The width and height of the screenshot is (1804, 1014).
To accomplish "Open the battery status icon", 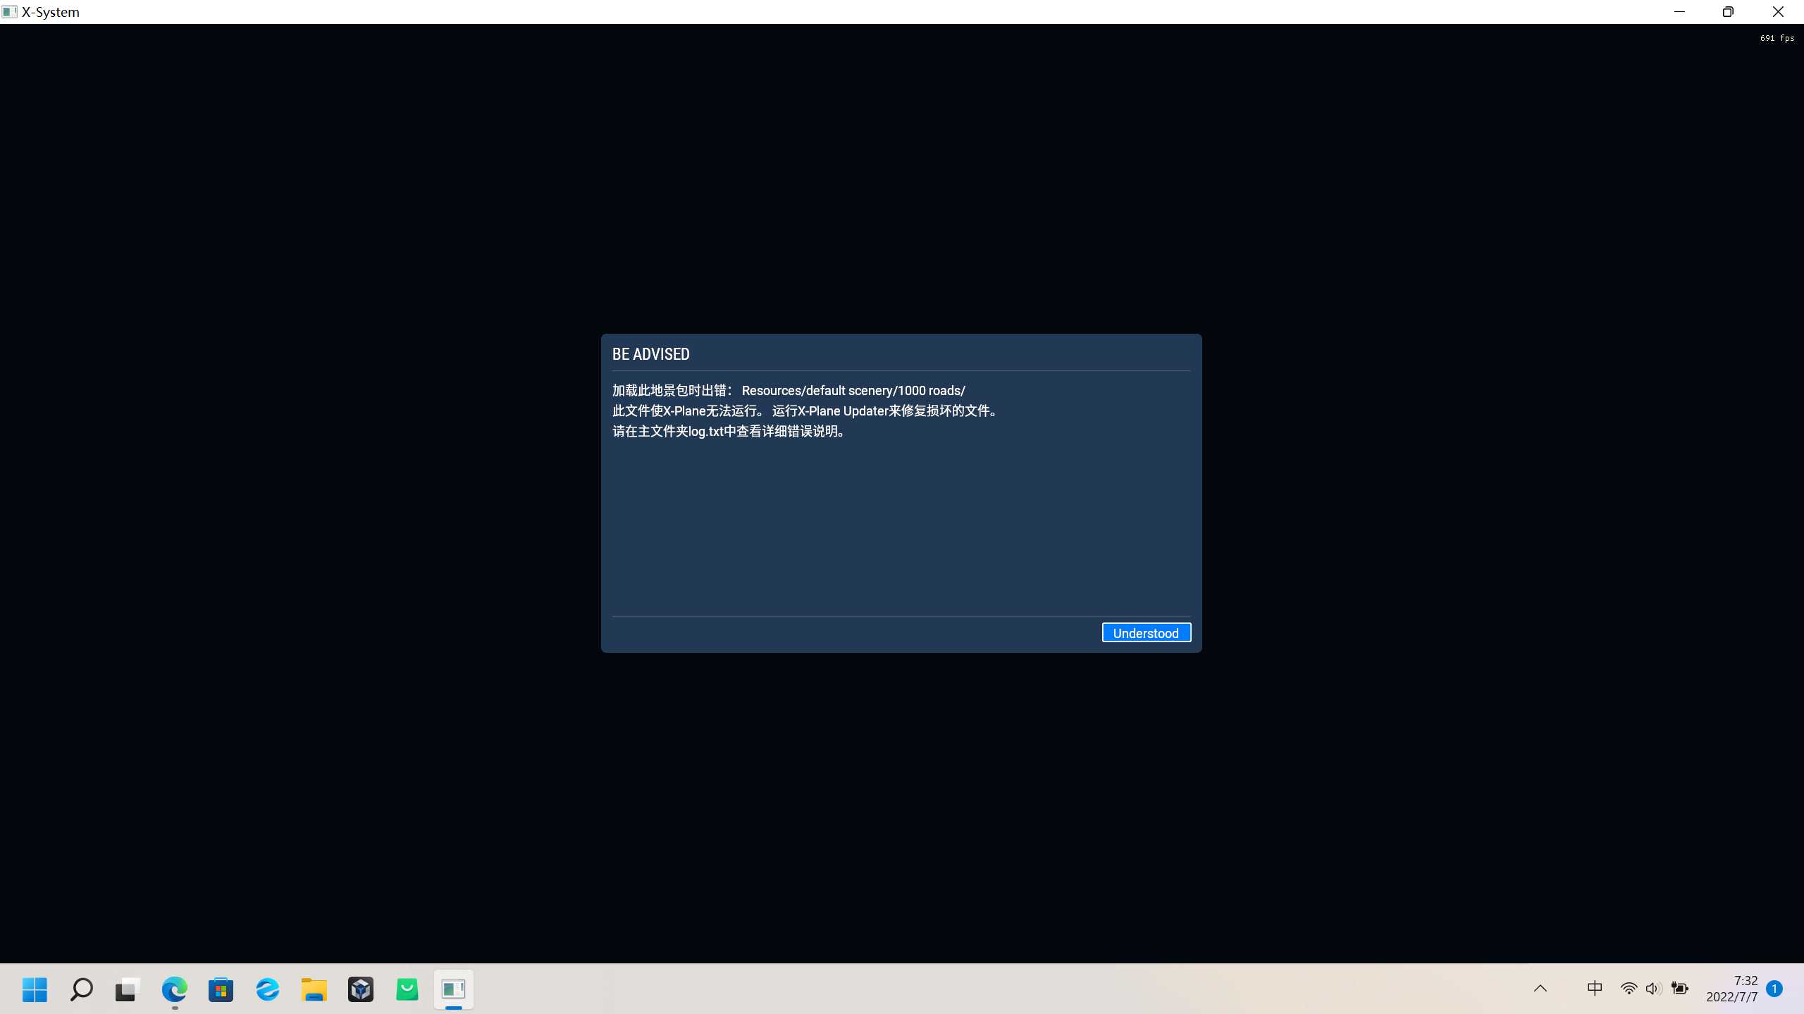I will pyautogui.click(x=1680, y=989).
